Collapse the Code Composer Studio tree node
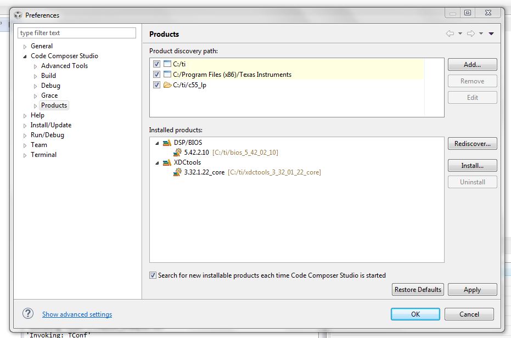 pos(25,56)
